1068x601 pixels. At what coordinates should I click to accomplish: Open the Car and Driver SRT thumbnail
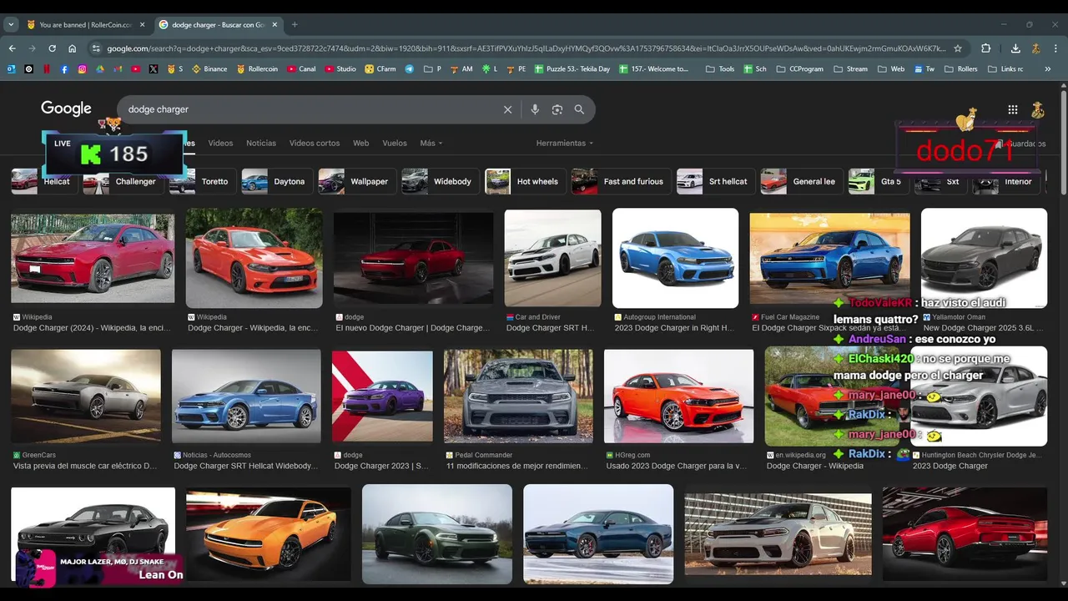click(552, 258)
